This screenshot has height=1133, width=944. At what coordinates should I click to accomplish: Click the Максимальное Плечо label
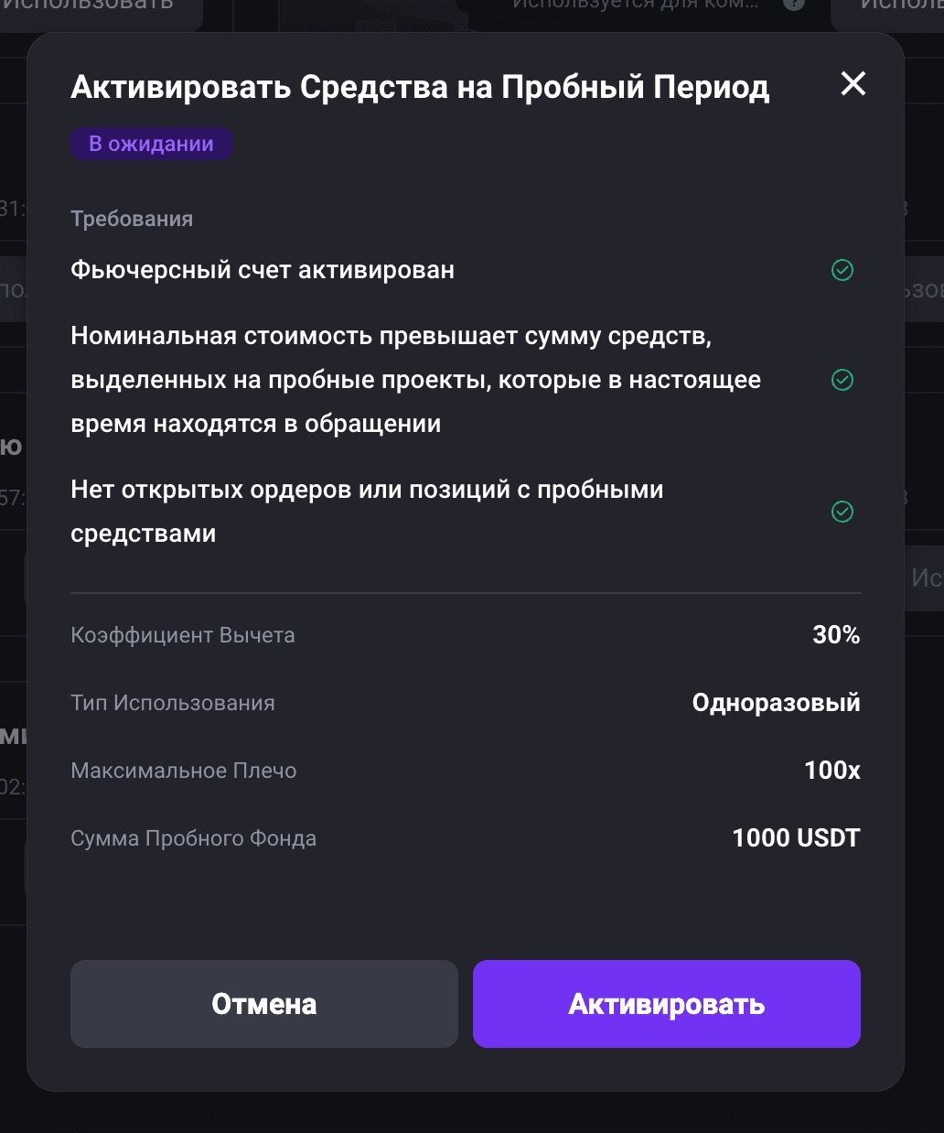click(184, 771)
